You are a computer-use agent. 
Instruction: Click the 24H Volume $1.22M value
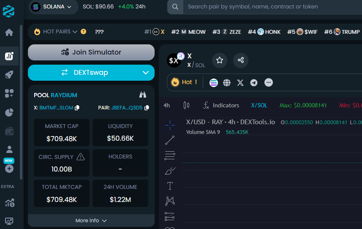120,199
